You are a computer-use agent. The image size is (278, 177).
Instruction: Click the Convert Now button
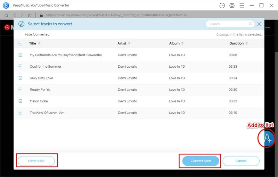point(201,161)
